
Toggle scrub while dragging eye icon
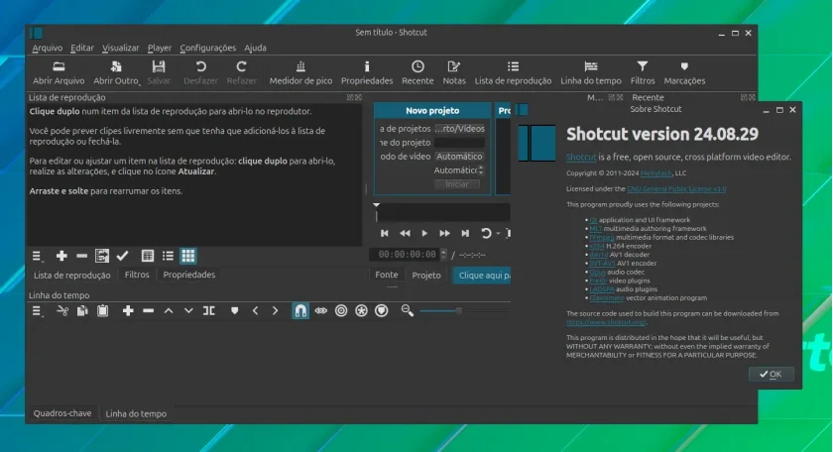pos(321,310)
